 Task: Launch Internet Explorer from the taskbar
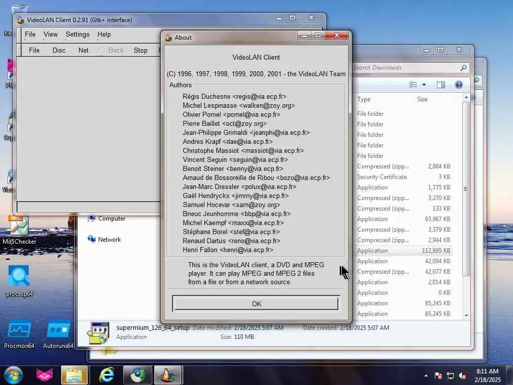(107, 375)
